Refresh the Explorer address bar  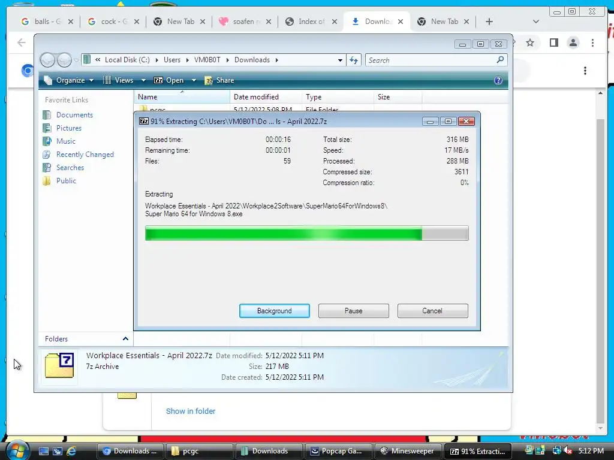(x=354, y=60)
